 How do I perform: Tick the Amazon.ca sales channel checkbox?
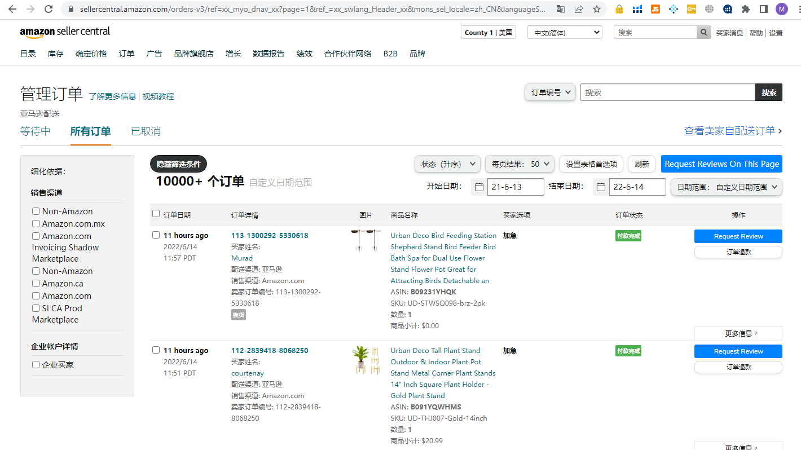tap(36, 284)
